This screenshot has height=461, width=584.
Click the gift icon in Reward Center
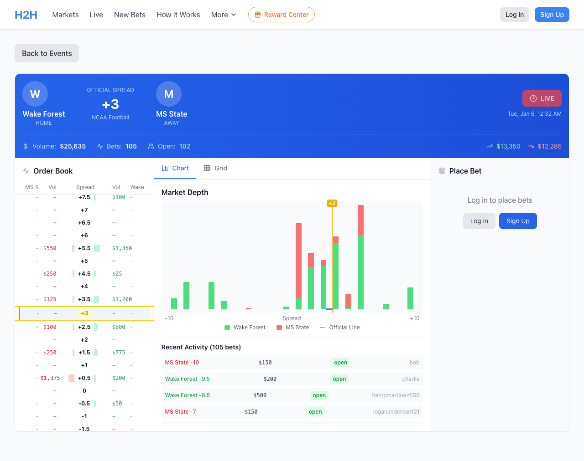258,15
